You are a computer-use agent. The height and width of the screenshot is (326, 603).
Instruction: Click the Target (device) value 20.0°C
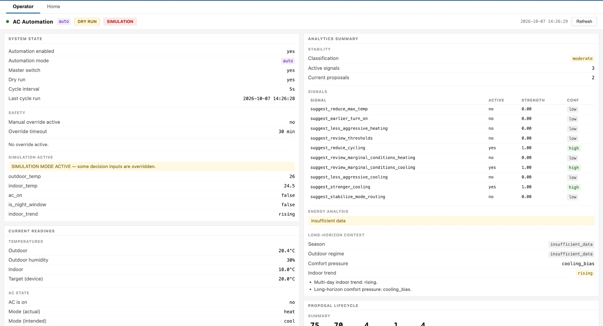pos(286,279)
